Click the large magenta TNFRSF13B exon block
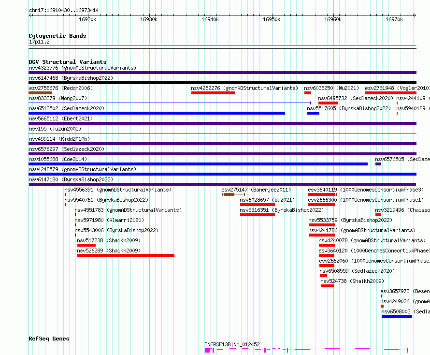This screenshot has width=430, height=355. [207, 350]
